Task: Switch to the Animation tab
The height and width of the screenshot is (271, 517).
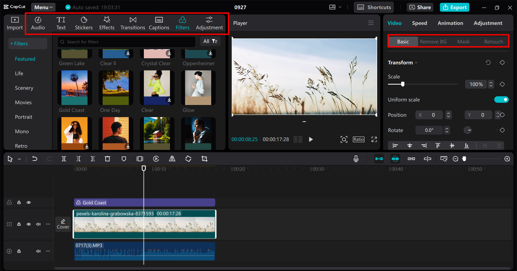Action: [x=450, y=23]
